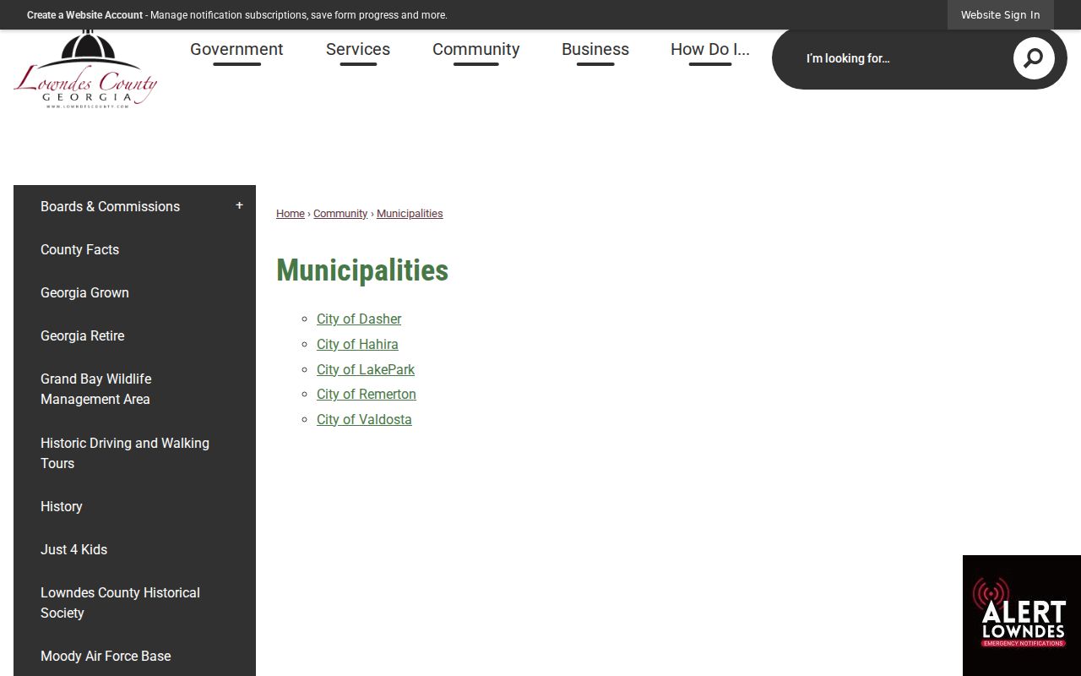Go to Community breadcrumb link
Screen dimensions: 1081x676
click(x=340, y=214)
